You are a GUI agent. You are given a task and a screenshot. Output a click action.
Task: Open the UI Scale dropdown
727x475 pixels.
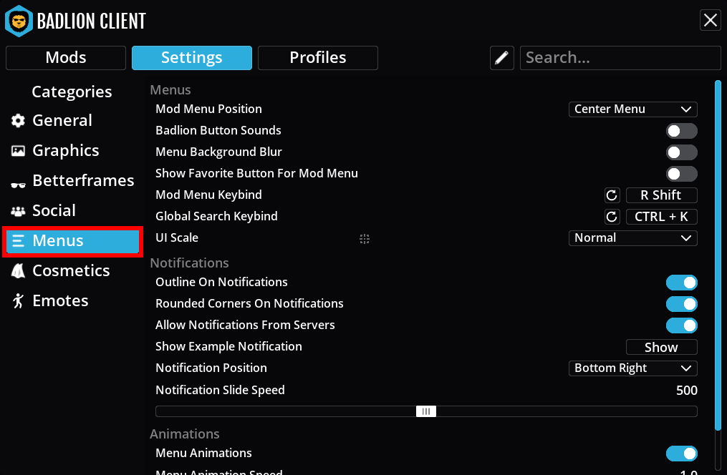point(632,237)
